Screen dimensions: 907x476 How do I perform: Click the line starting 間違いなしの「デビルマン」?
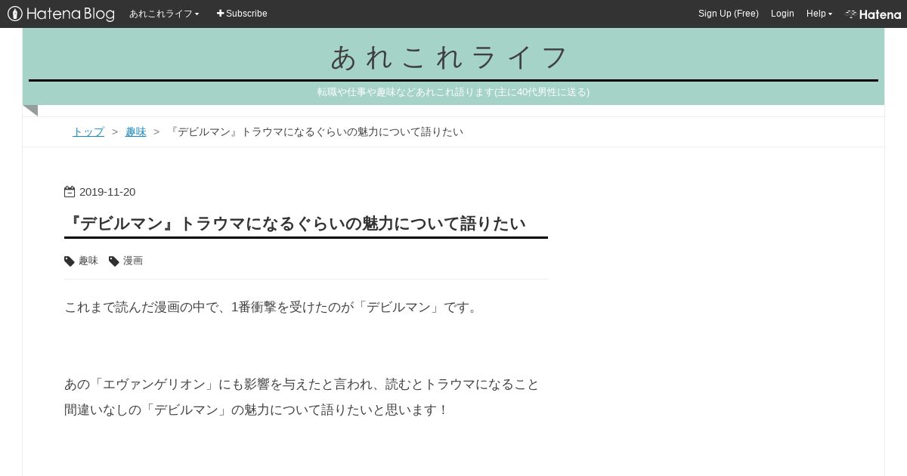(257, 410)
